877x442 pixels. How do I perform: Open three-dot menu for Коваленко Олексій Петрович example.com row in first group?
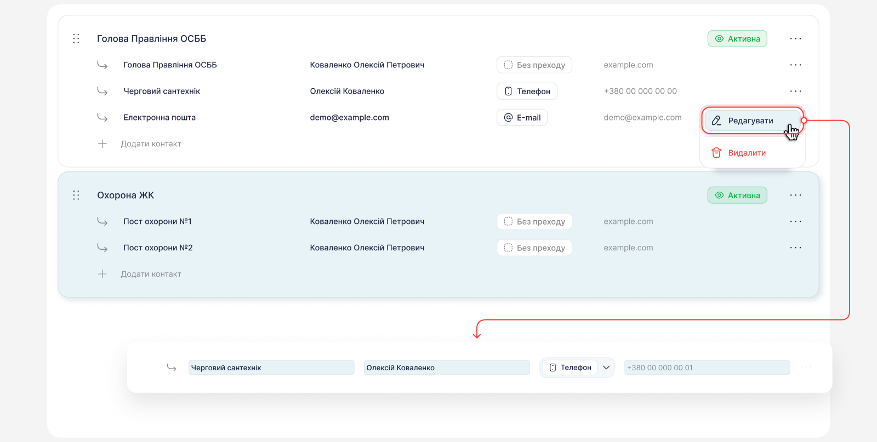(x=795, y=65)
